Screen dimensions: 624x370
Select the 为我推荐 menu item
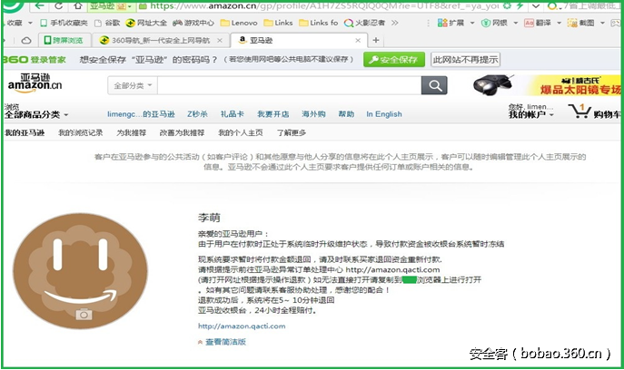[131, 133]
